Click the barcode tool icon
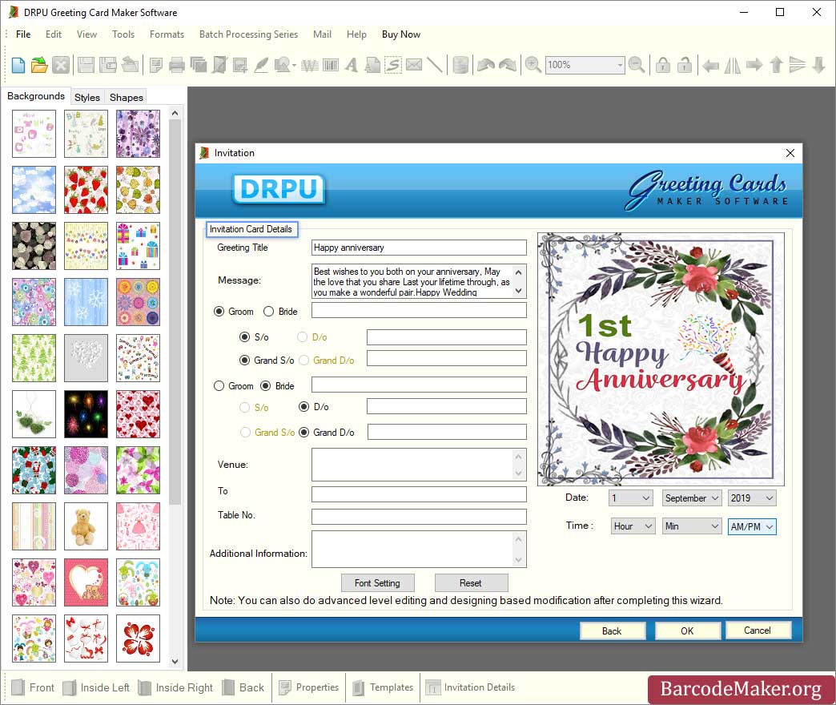 pyautogui.click(x=329, y=66)
